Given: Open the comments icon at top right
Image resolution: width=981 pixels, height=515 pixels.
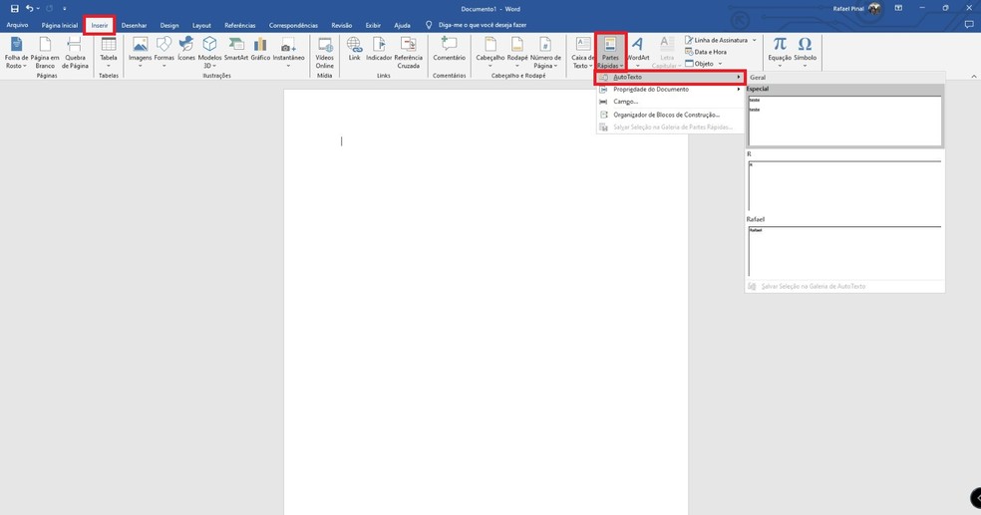Looking at the screenshot, I should click(969, 25).
